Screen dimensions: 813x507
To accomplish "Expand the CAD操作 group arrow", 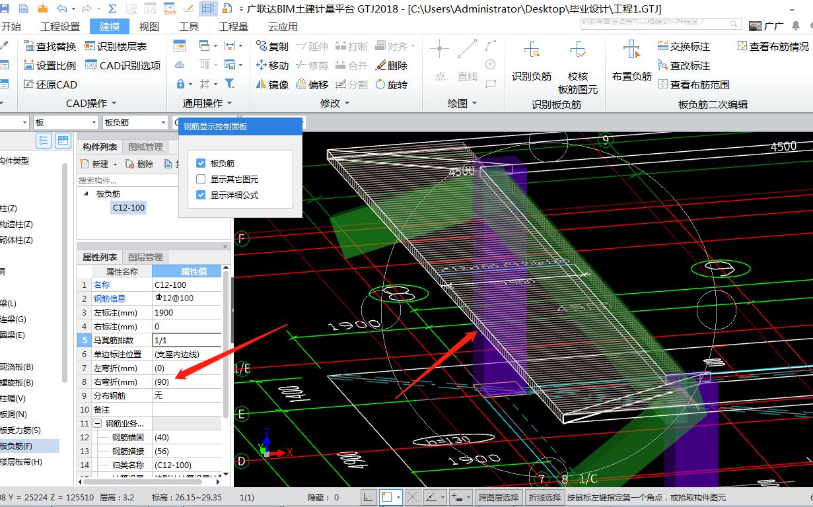I will [x=114, y=104].
